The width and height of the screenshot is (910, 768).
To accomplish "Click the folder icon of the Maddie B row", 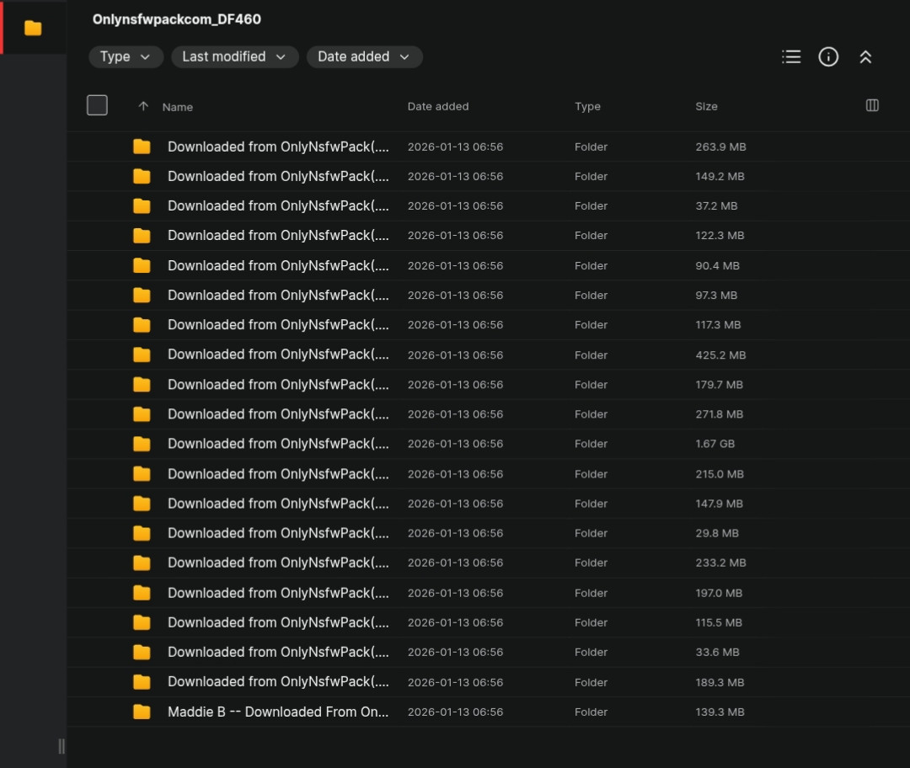I will click(142, 712).
